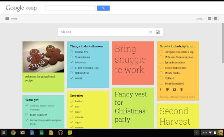Create a new list note
Screen dimensions: 224x137
click(x=150, y=32)
